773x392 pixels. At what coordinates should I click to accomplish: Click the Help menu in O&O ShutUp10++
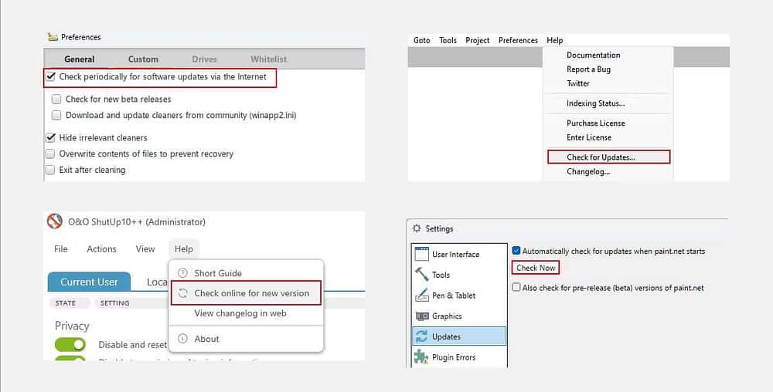coord(183,249)
